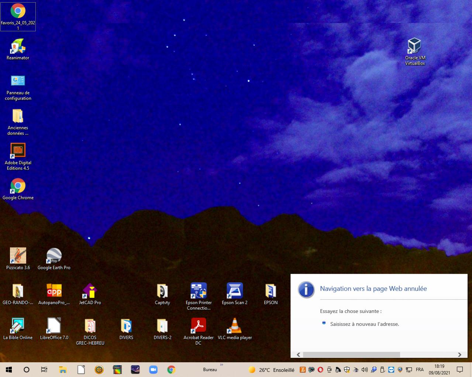Select the Captvty folder icon
The height and width of the screenshot is (377, 472).
point(162,294)
